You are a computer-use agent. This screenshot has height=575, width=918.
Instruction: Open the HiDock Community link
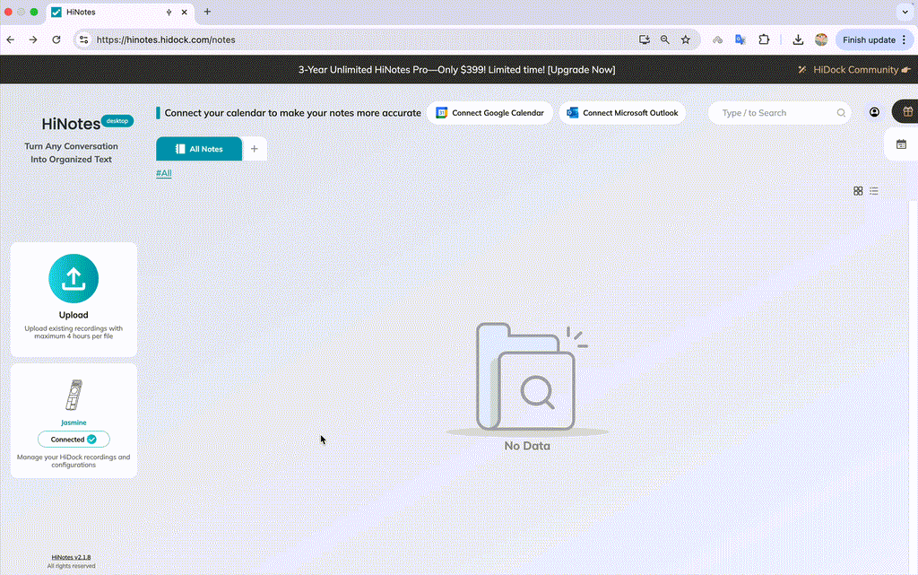(854, 70)
